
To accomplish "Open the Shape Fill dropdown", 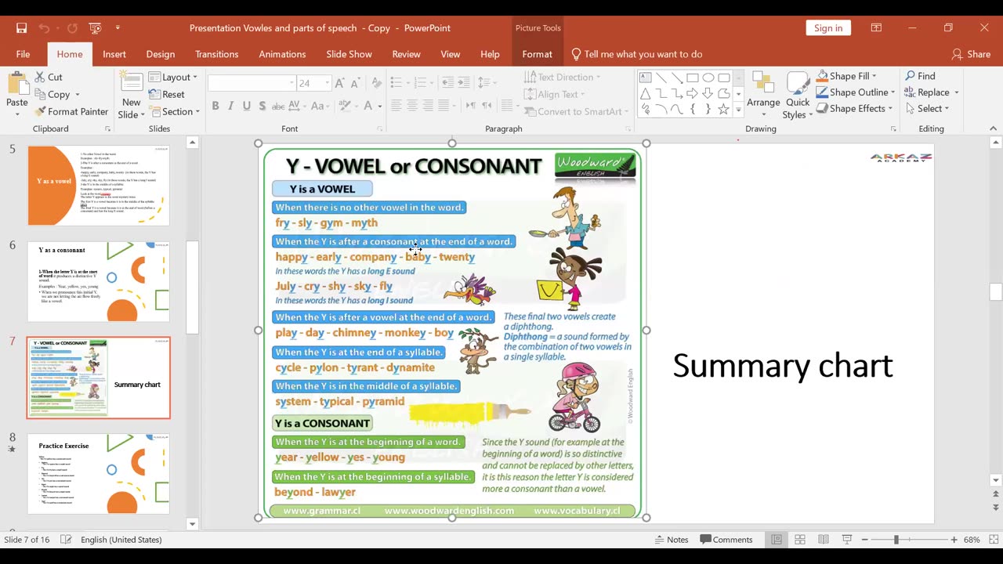I will tap(846, 76).
